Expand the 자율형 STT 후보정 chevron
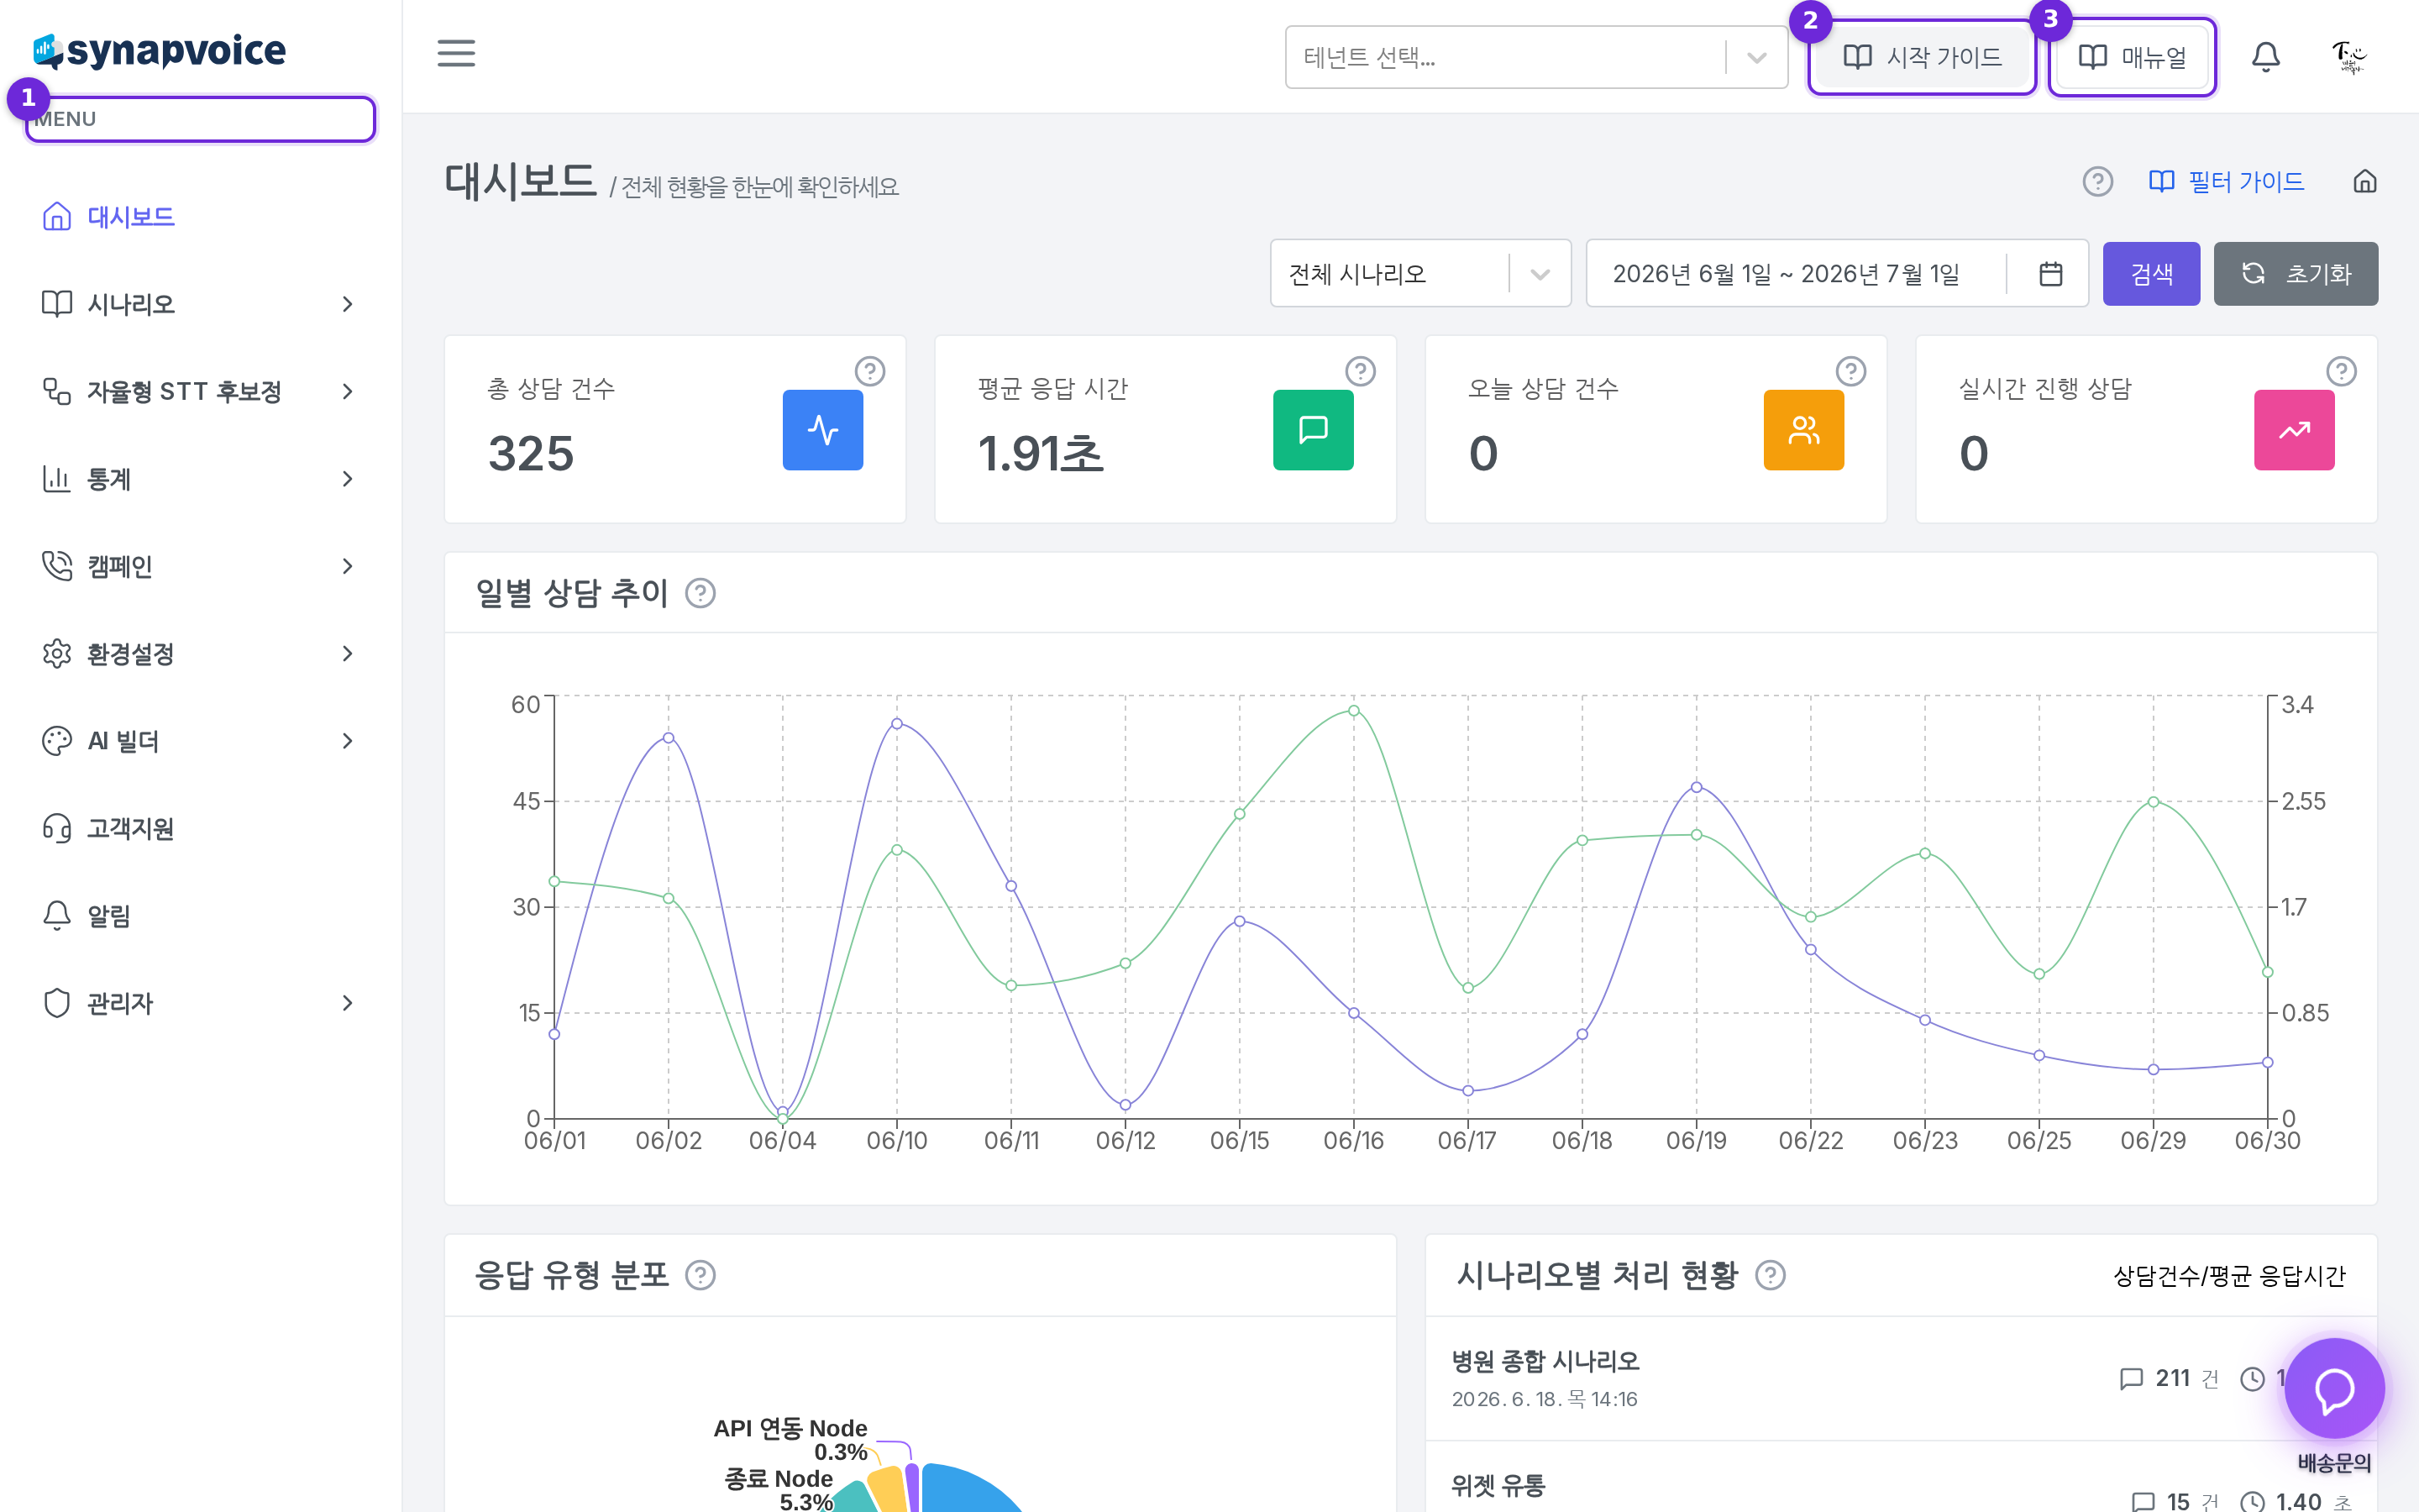This screenshot has width=2419, height=1512. pos(348,391)
